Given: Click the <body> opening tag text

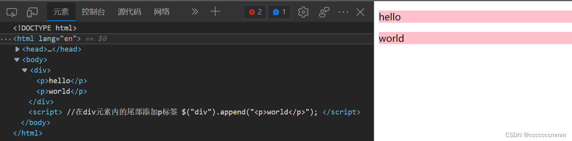Looking at the screenshot, I should [x=34, y=60].
